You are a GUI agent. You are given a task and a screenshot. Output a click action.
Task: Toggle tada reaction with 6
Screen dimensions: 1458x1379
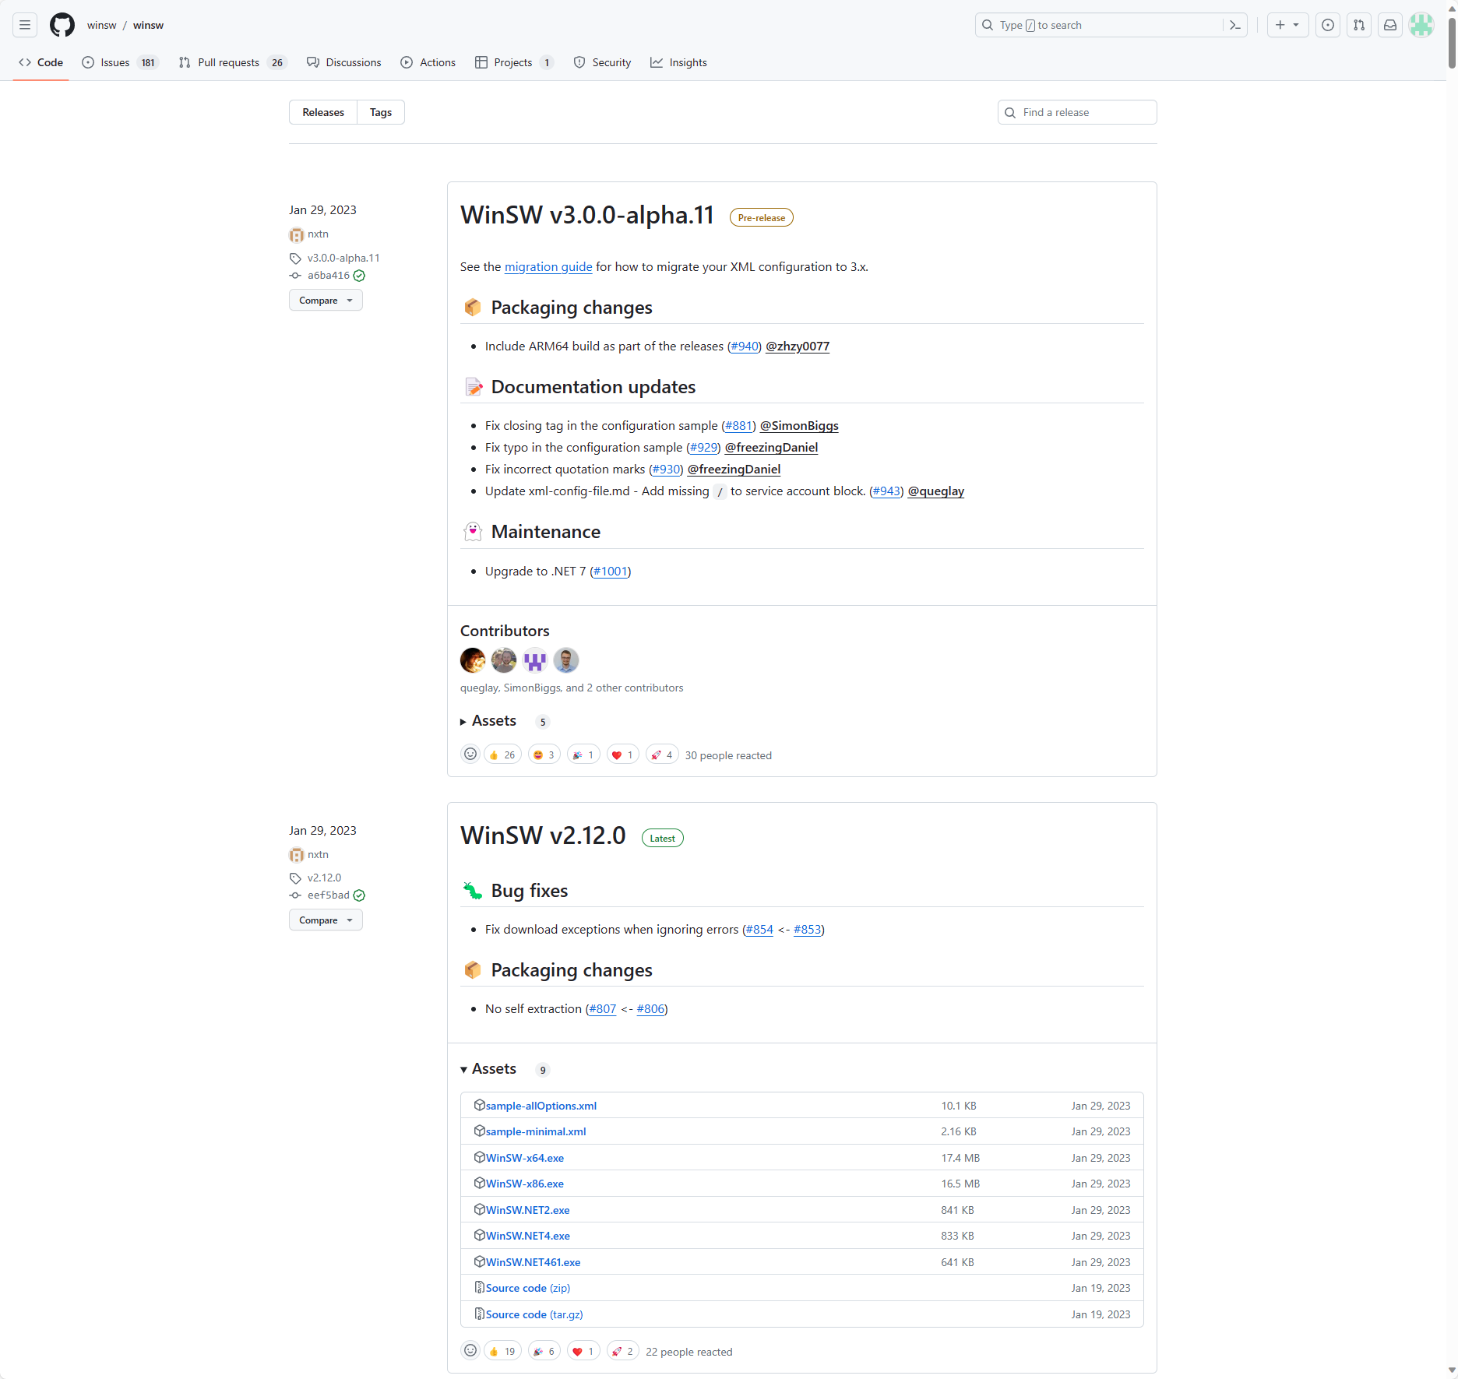[544, 1351]
